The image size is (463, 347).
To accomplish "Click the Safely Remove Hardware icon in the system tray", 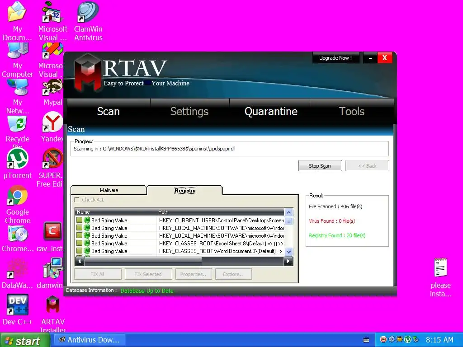I will (416, 339).
